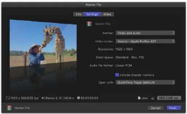Click the Next... button
The height and width of the screenshot is (114, 187).
[x=174, y=108]
